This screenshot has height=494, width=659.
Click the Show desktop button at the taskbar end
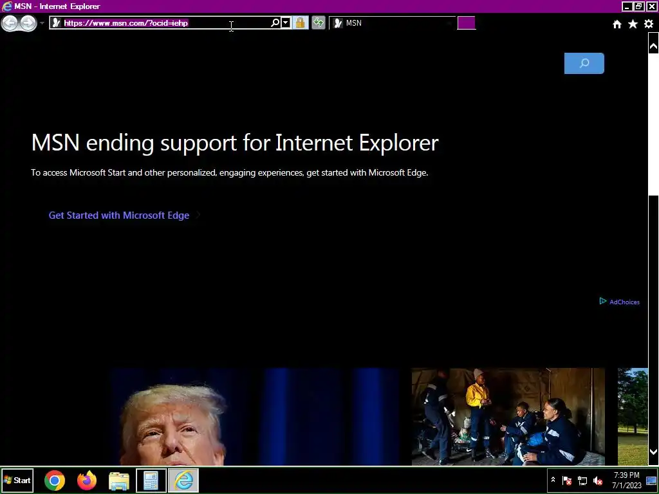652,480
